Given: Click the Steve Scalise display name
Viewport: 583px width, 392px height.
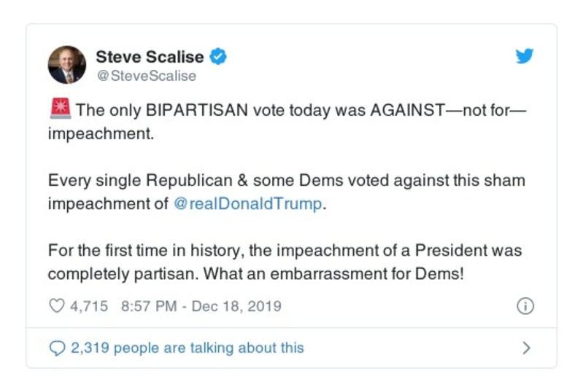Looking at the screenshot, I should coord(150,55).
